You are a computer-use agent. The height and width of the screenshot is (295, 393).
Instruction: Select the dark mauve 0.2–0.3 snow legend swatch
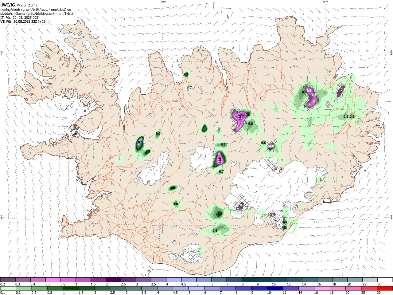[x=8, y=280]
